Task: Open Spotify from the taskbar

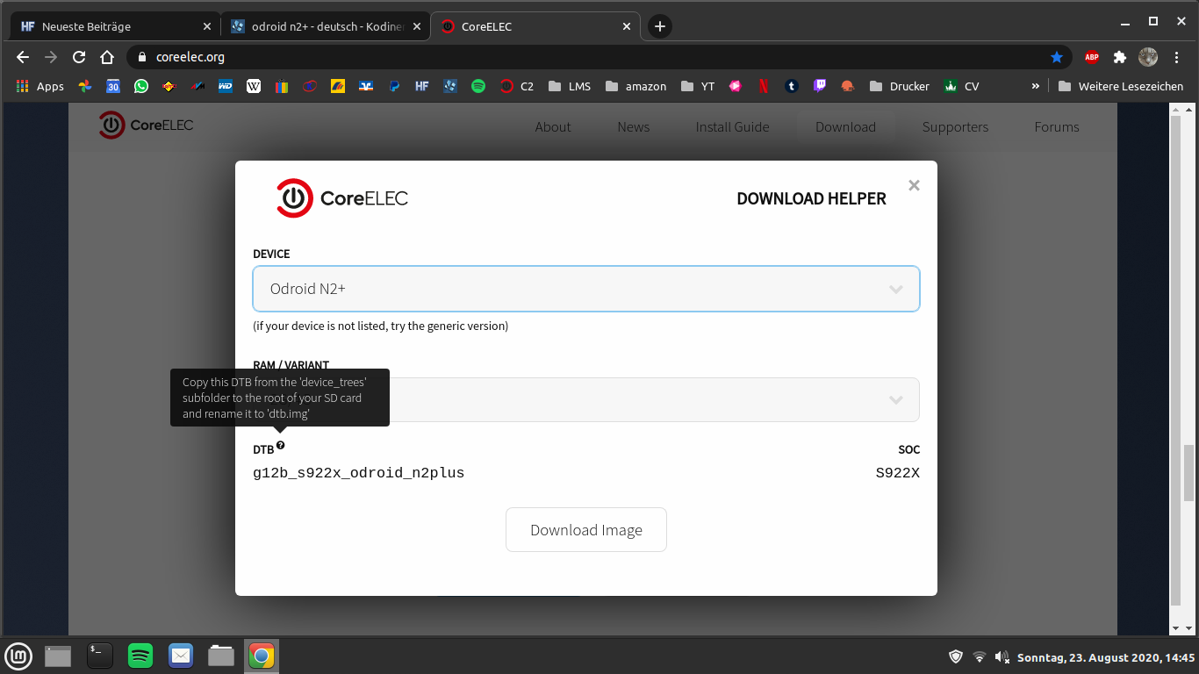Action: tap(140, 656)
